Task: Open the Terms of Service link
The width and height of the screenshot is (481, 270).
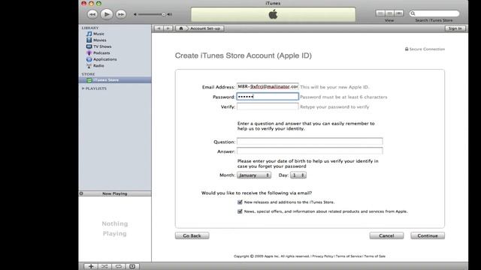Action: pyautogui.click(x=349, y=256)
